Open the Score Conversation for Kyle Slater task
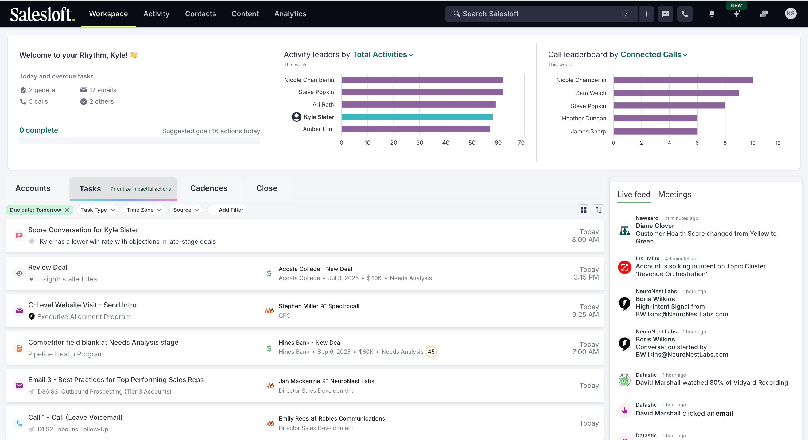The height and width of the screenshot is (440, 808). (305, 236)
